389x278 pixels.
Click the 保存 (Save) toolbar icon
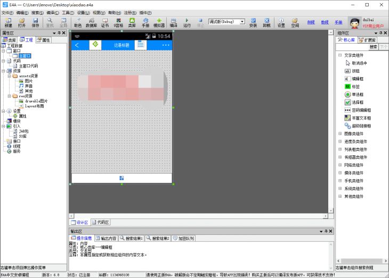pyautogui.click(x=36, y=22)
